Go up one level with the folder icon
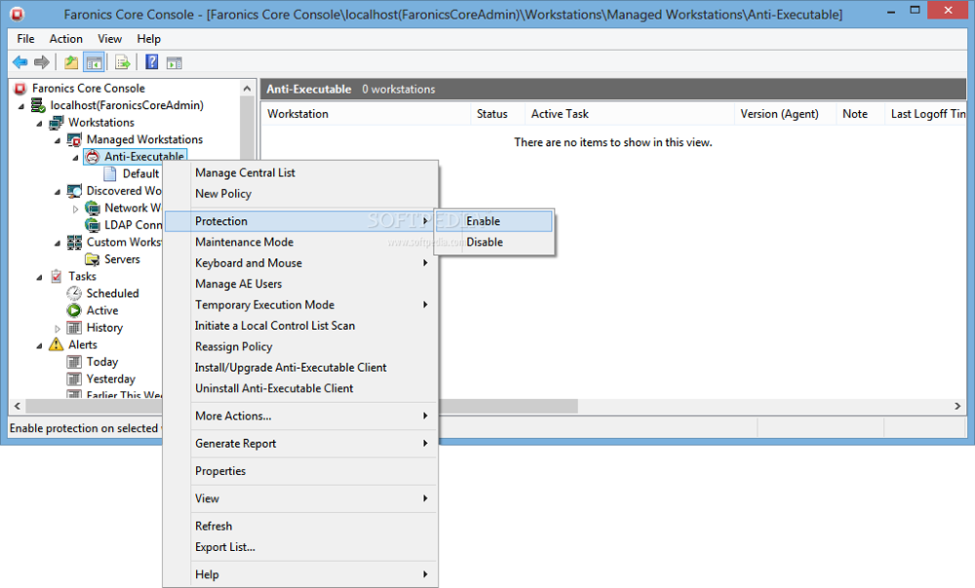The image size is (975, 588). point(71,62)
